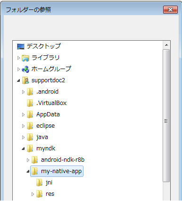182x201 pixels.
Task: Select the .VirtualBox label
Action: 51,103
